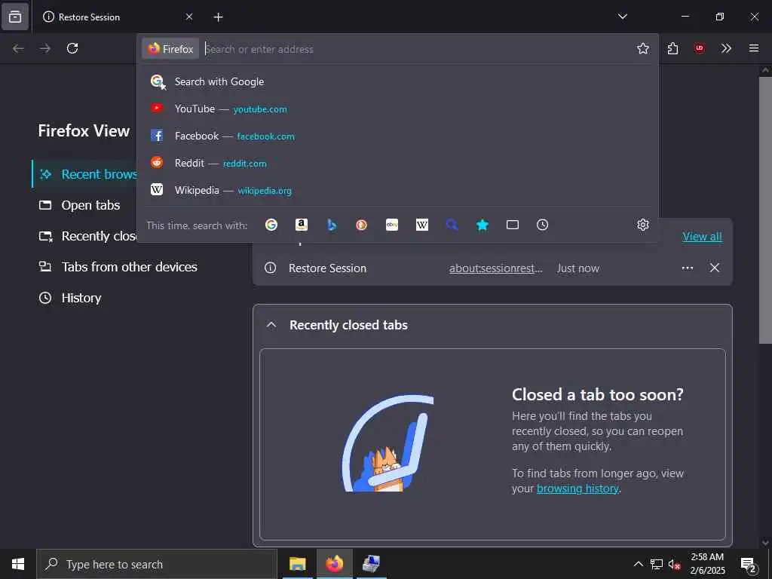Click the Firefox taskbar icon
The width and height of the screenshot is (772, 579).
(x=334, y=564)
